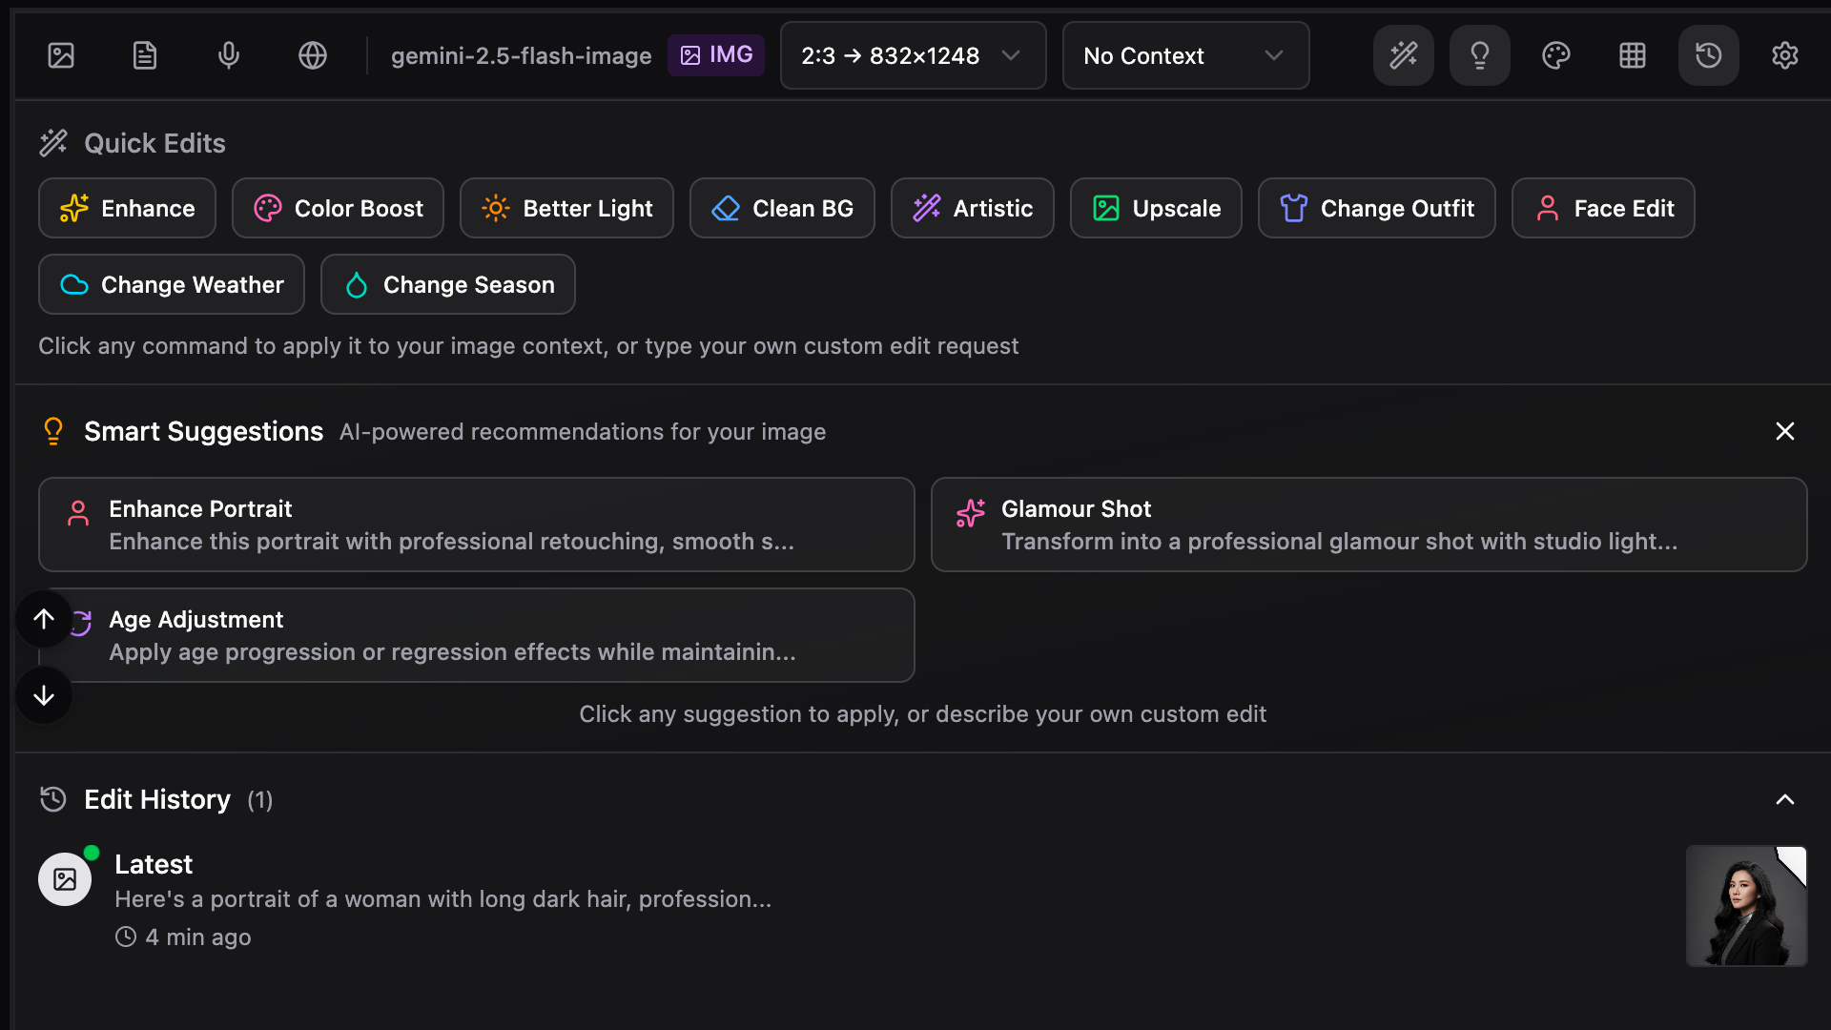Open the settings gear icon

pos(1785,55)
